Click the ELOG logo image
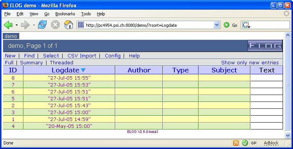Viewport: 293px width, 149px height. pyautogui.click(x=265, y=46)
